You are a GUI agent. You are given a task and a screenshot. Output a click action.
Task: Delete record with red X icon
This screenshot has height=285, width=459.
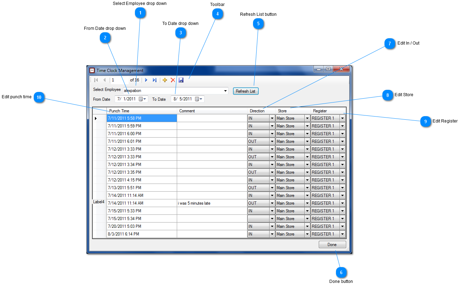click(173, 80)
